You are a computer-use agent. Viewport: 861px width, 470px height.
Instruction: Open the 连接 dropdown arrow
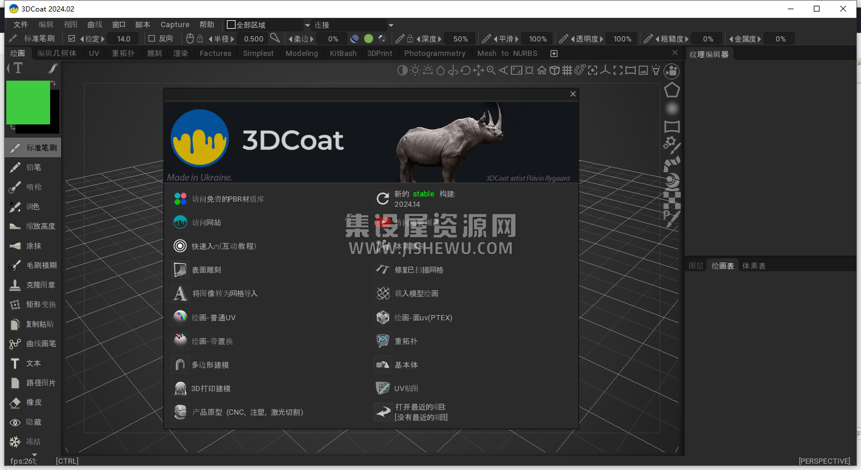pyautogui.click(x=391, y=25)
